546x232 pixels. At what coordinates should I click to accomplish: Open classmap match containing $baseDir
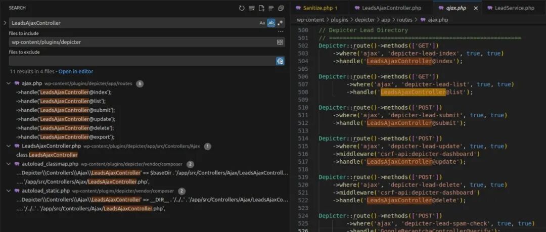click(152, 173)
